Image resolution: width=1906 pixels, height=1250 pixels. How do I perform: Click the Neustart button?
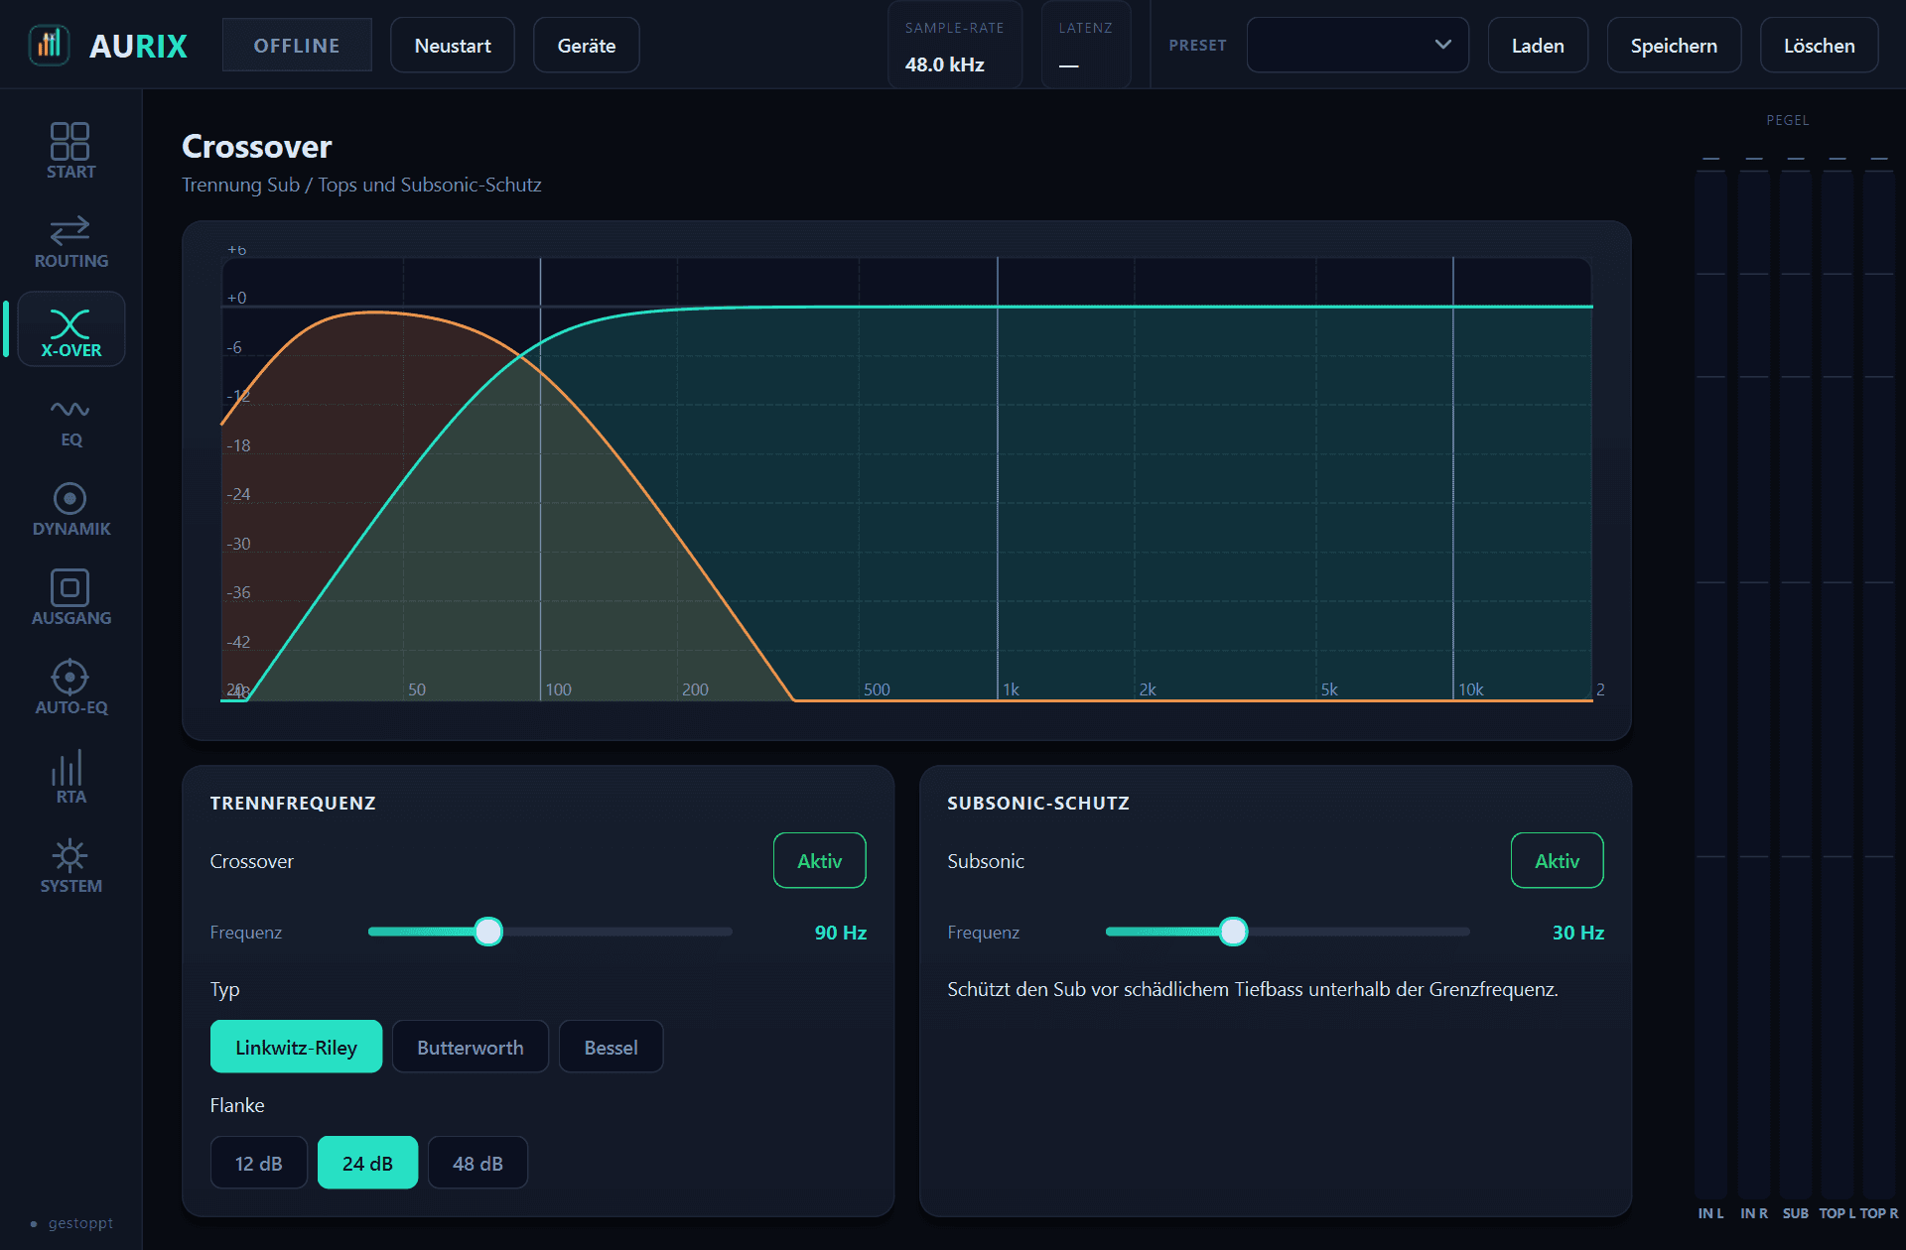(453, 45)
